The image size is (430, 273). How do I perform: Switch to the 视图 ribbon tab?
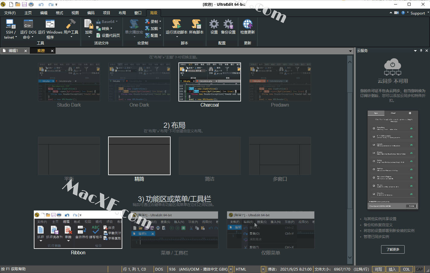click(75, 13)
